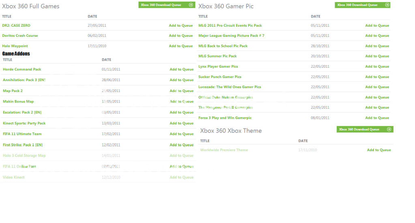Add Halo Waypoint to the queue
415x223 pixels.
(x=181, y=46)
